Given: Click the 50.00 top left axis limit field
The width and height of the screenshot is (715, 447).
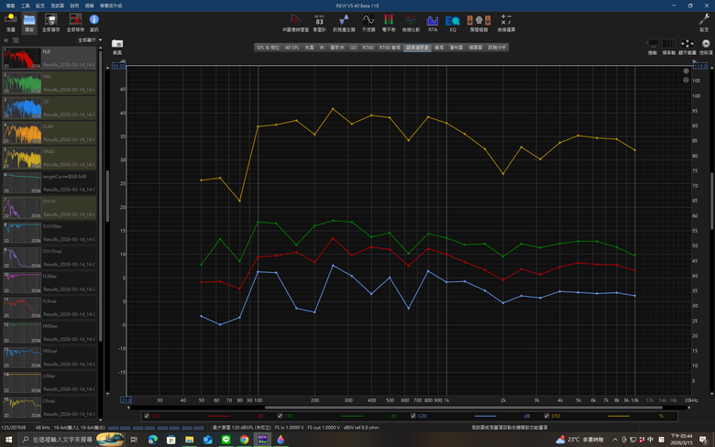Looking at the screenshot, I should [118, 66].
